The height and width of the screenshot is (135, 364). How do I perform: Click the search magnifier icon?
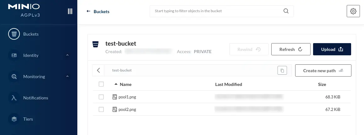286,11
